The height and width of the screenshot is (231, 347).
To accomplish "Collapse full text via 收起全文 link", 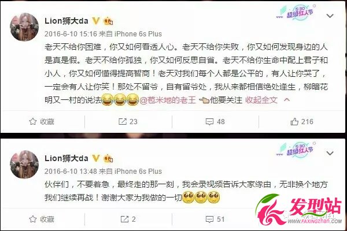I will point(261,100).
